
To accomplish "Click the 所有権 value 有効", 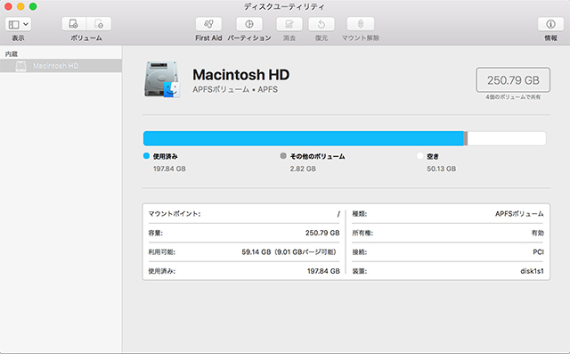I will coord(538,233).
